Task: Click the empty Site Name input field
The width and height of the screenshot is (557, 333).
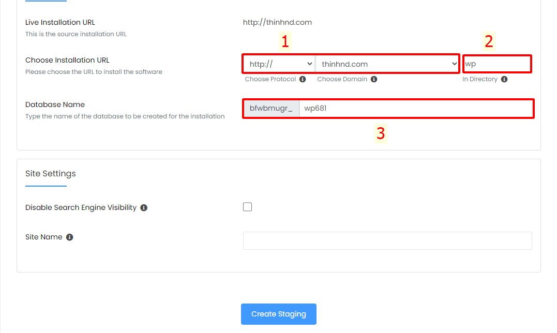Action: [387, 240]
